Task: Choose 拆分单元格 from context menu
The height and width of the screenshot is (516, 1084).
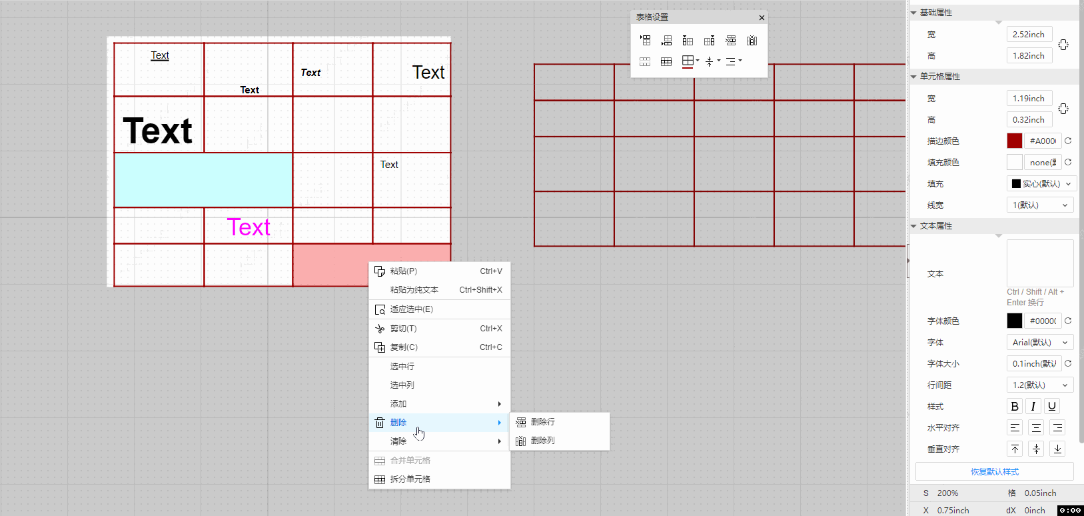Action: [440, 479]
